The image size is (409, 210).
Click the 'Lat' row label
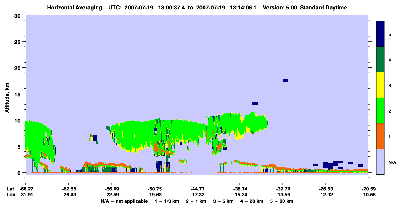coord(10,189)
